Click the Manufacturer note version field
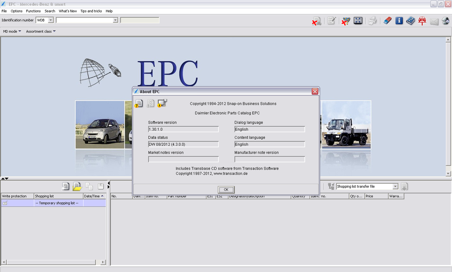Image resolution: width=452 pixels, height=272 pixels. click(270, 159)
